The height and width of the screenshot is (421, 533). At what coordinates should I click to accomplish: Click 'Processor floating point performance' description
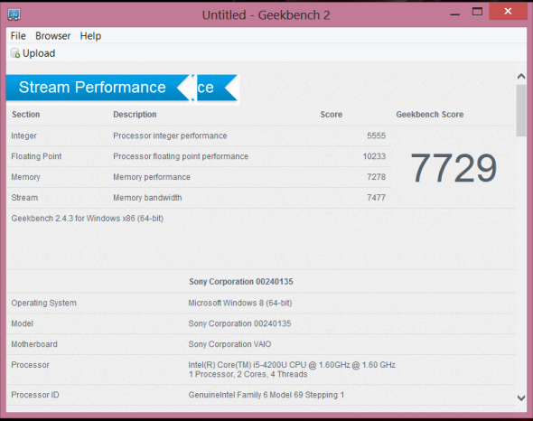[x=181, y=156]
